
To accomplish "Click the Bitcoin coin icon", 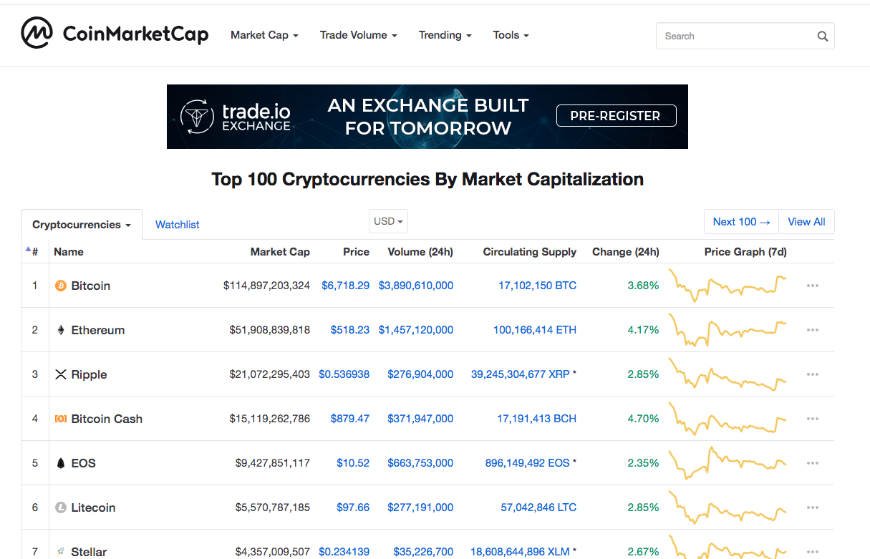I will tap(61, 286).
